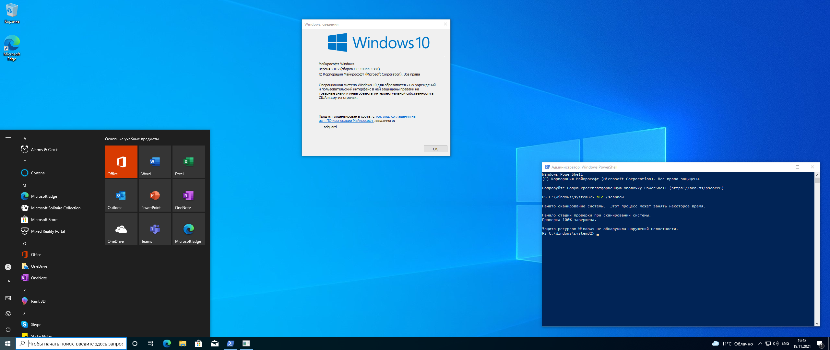830x350 pixels.
Task: Open the volume icon in system tray
Action: (x=776, y=344)
